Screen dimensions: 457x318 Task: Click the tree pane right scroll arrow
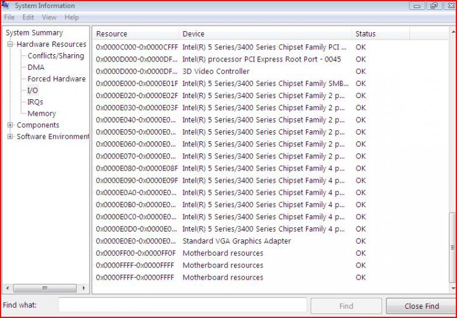click(84, 288)
